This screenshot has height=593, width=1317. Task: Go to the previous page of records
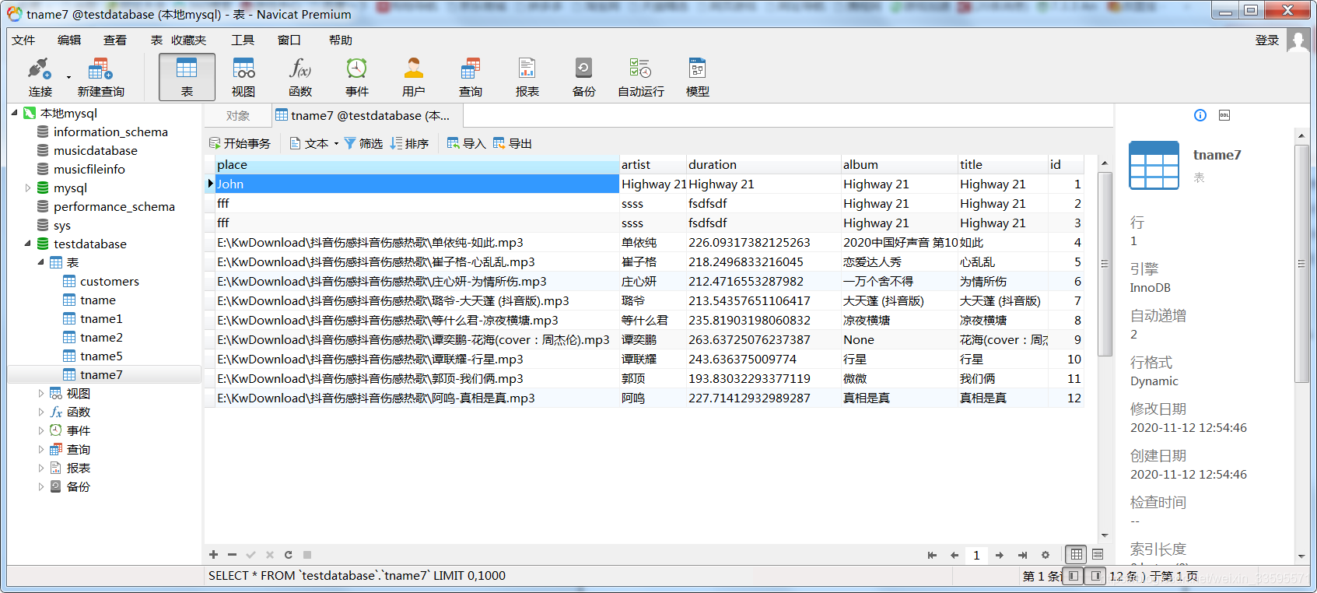coord(954,555)
